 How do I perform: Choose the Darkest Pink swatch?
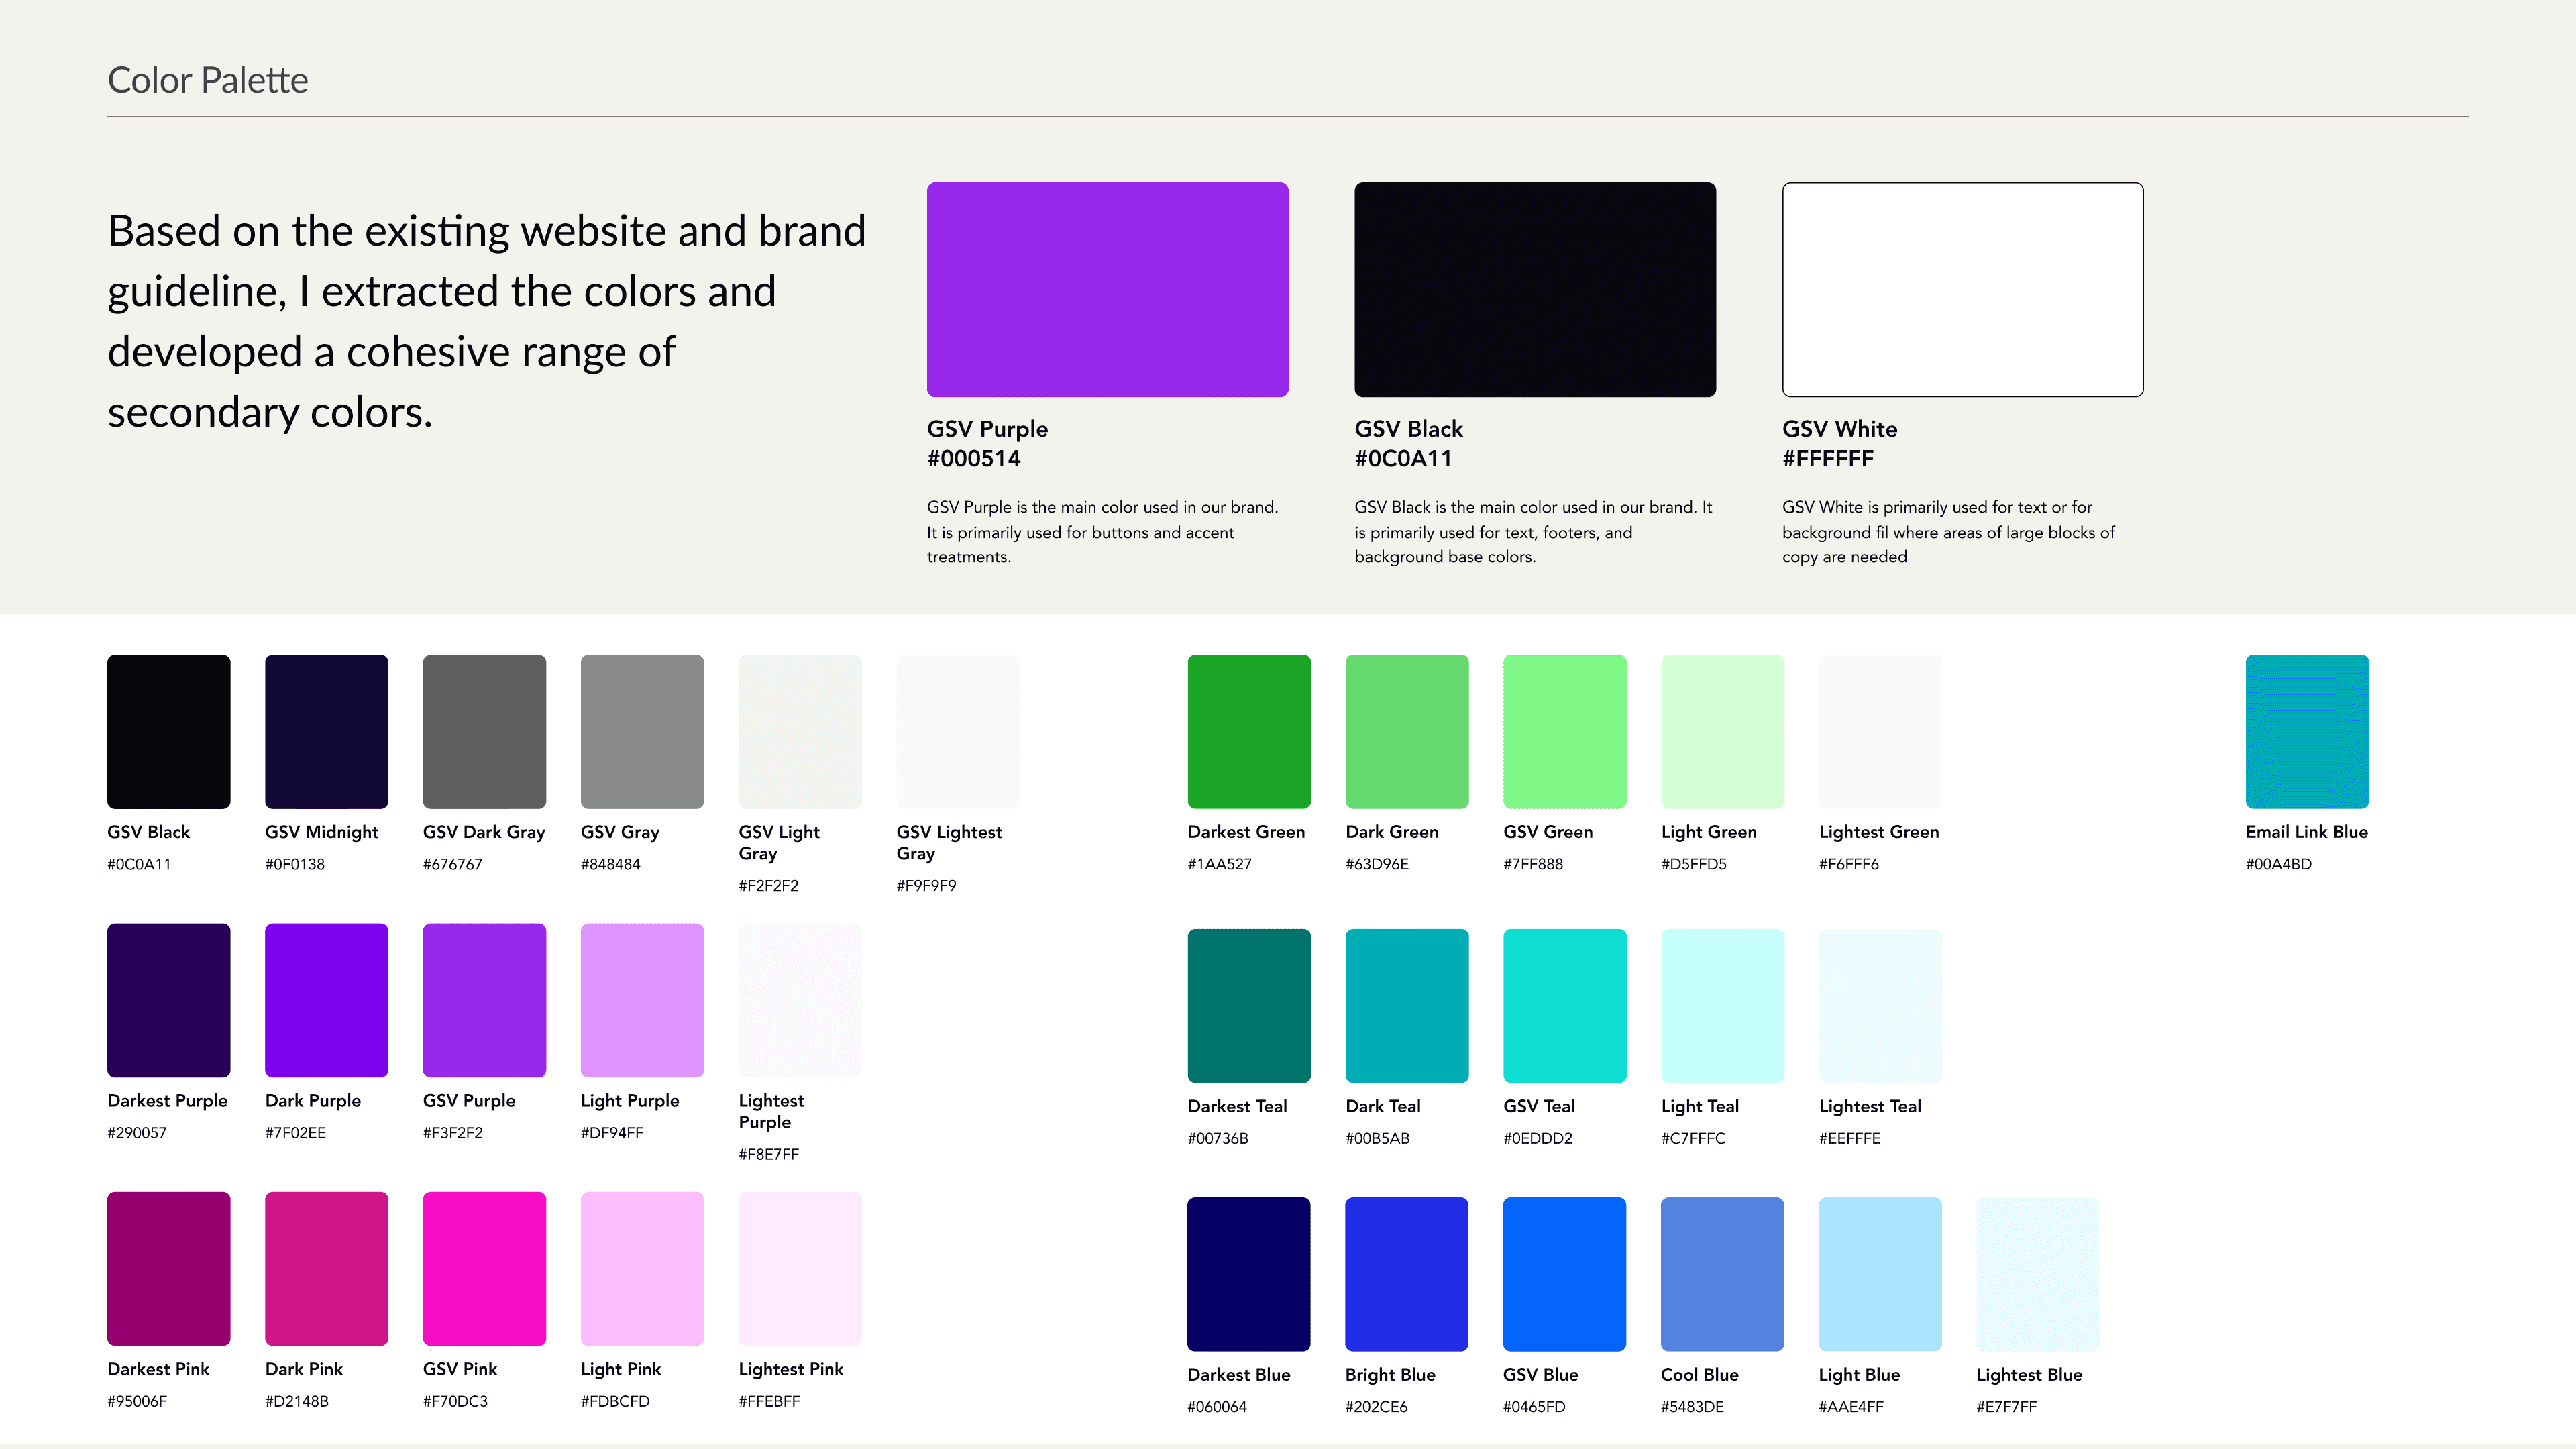(168, 1268)
